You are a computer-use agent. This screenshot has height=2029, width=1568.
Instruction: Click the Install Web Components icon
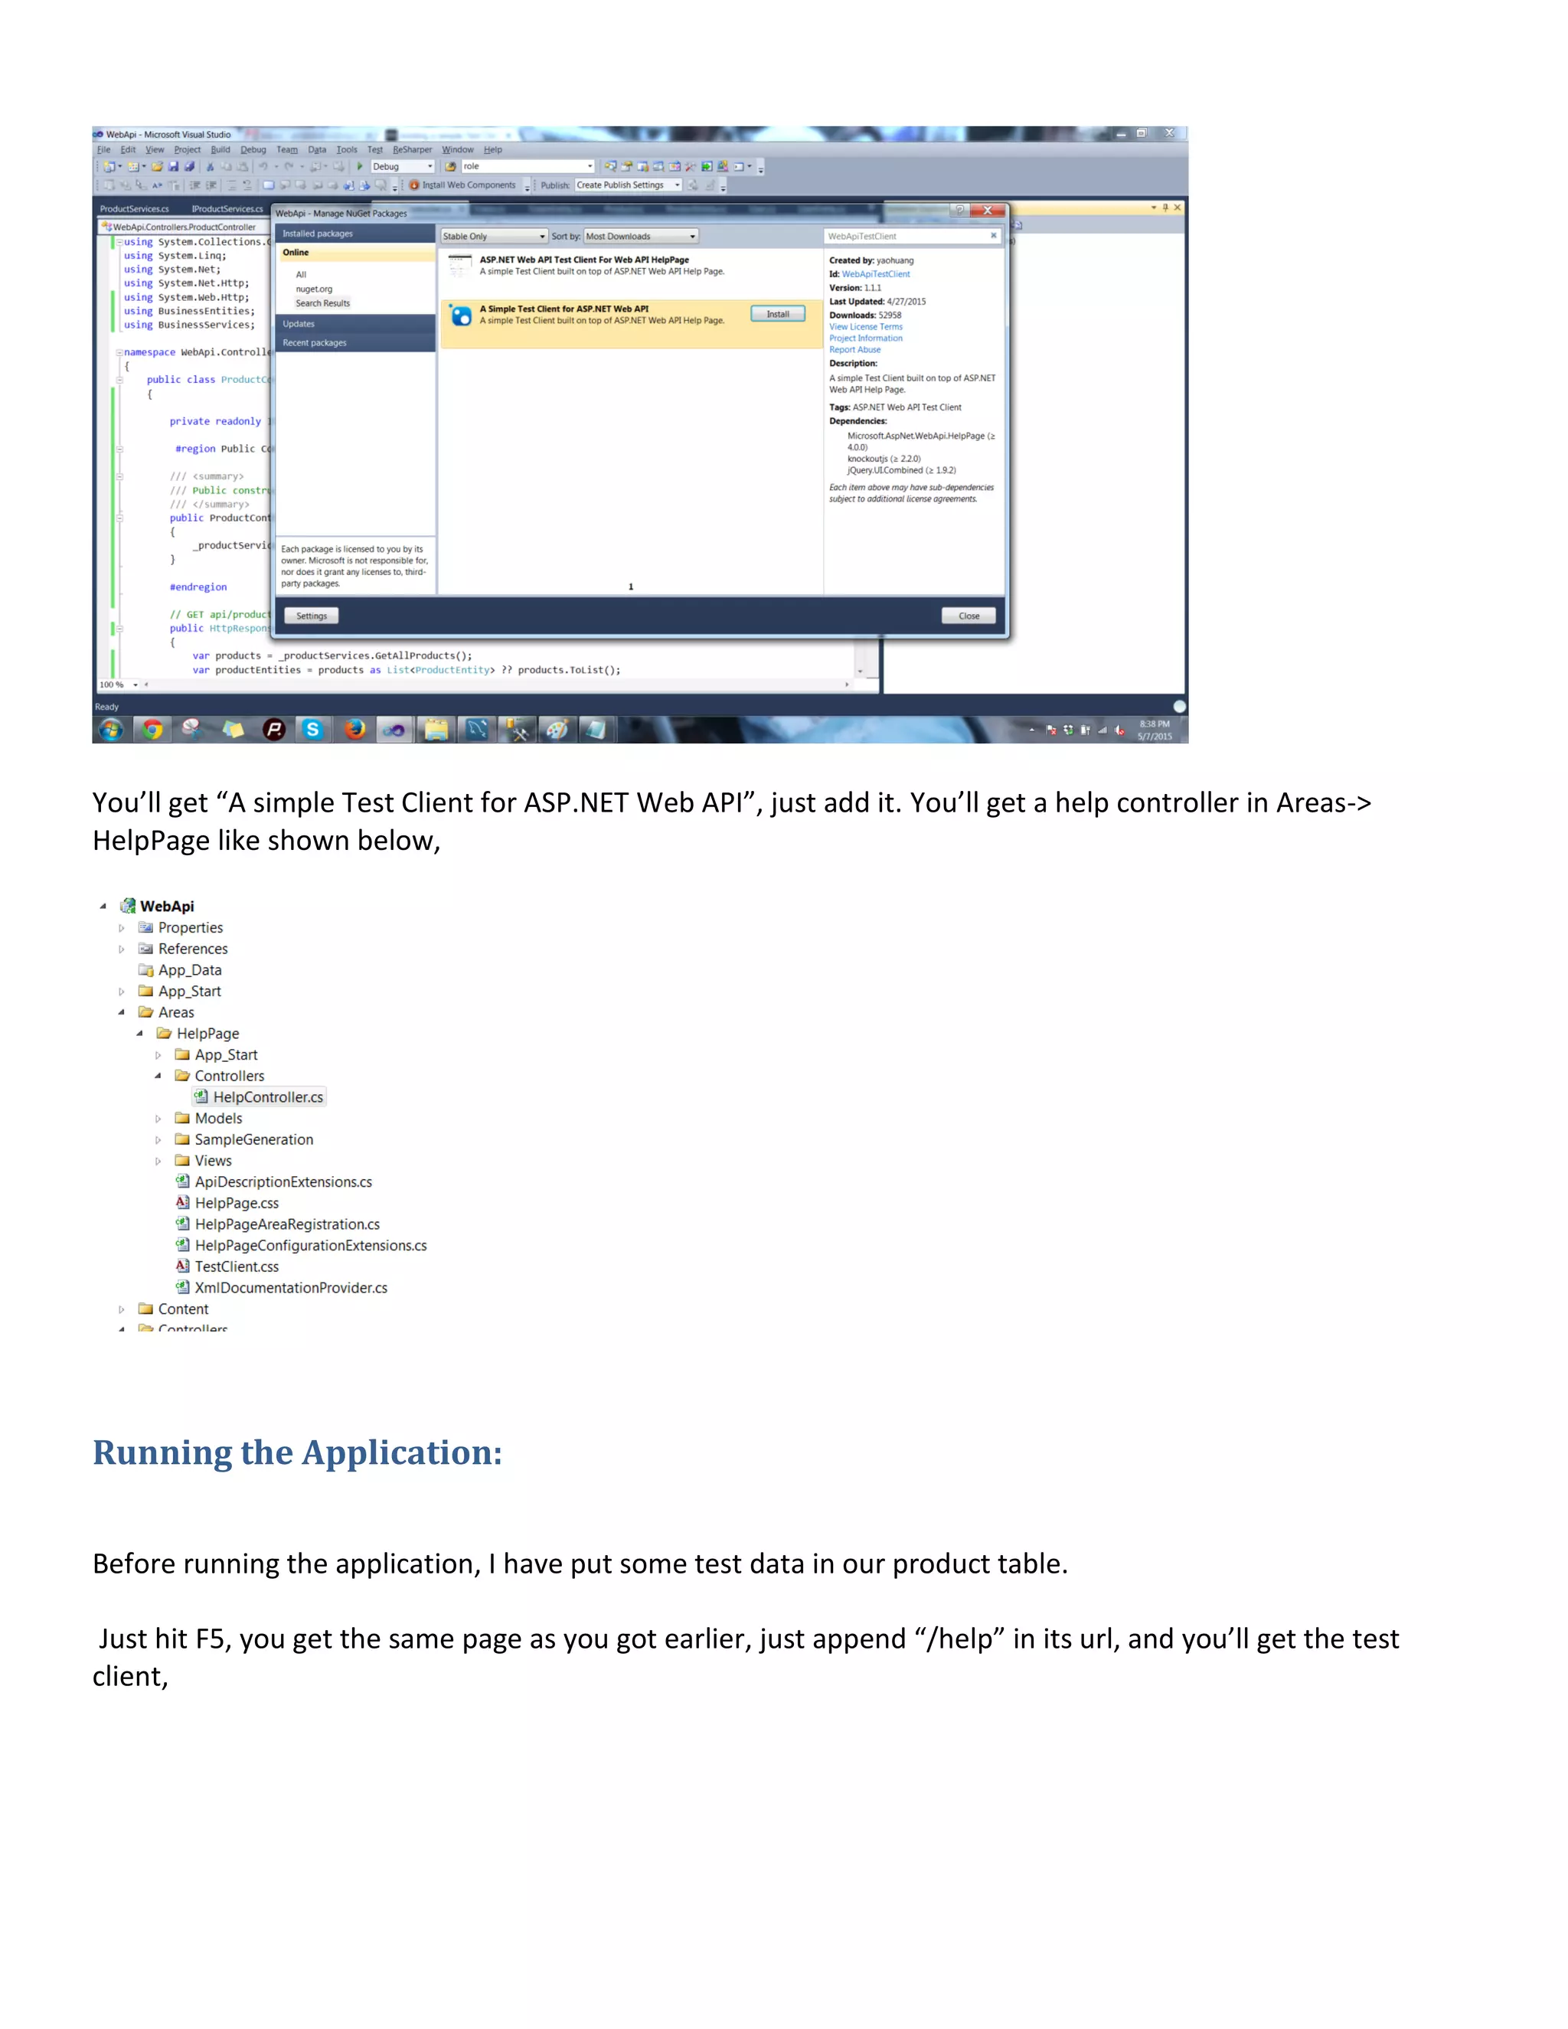tap(414, 185)
